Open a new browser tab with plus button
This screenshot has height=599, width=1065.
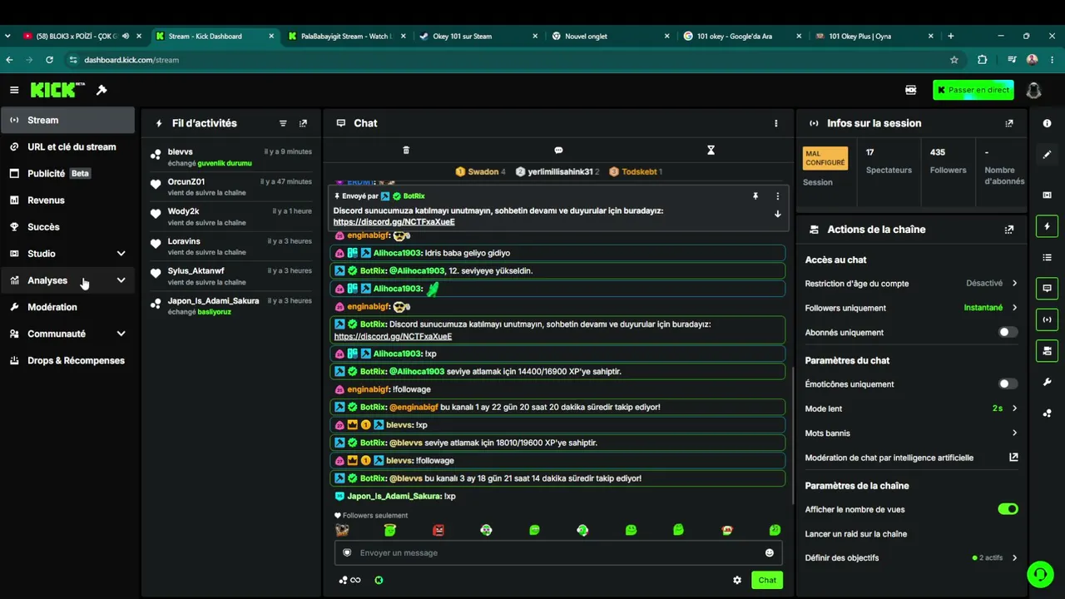(x=951, y=37)
